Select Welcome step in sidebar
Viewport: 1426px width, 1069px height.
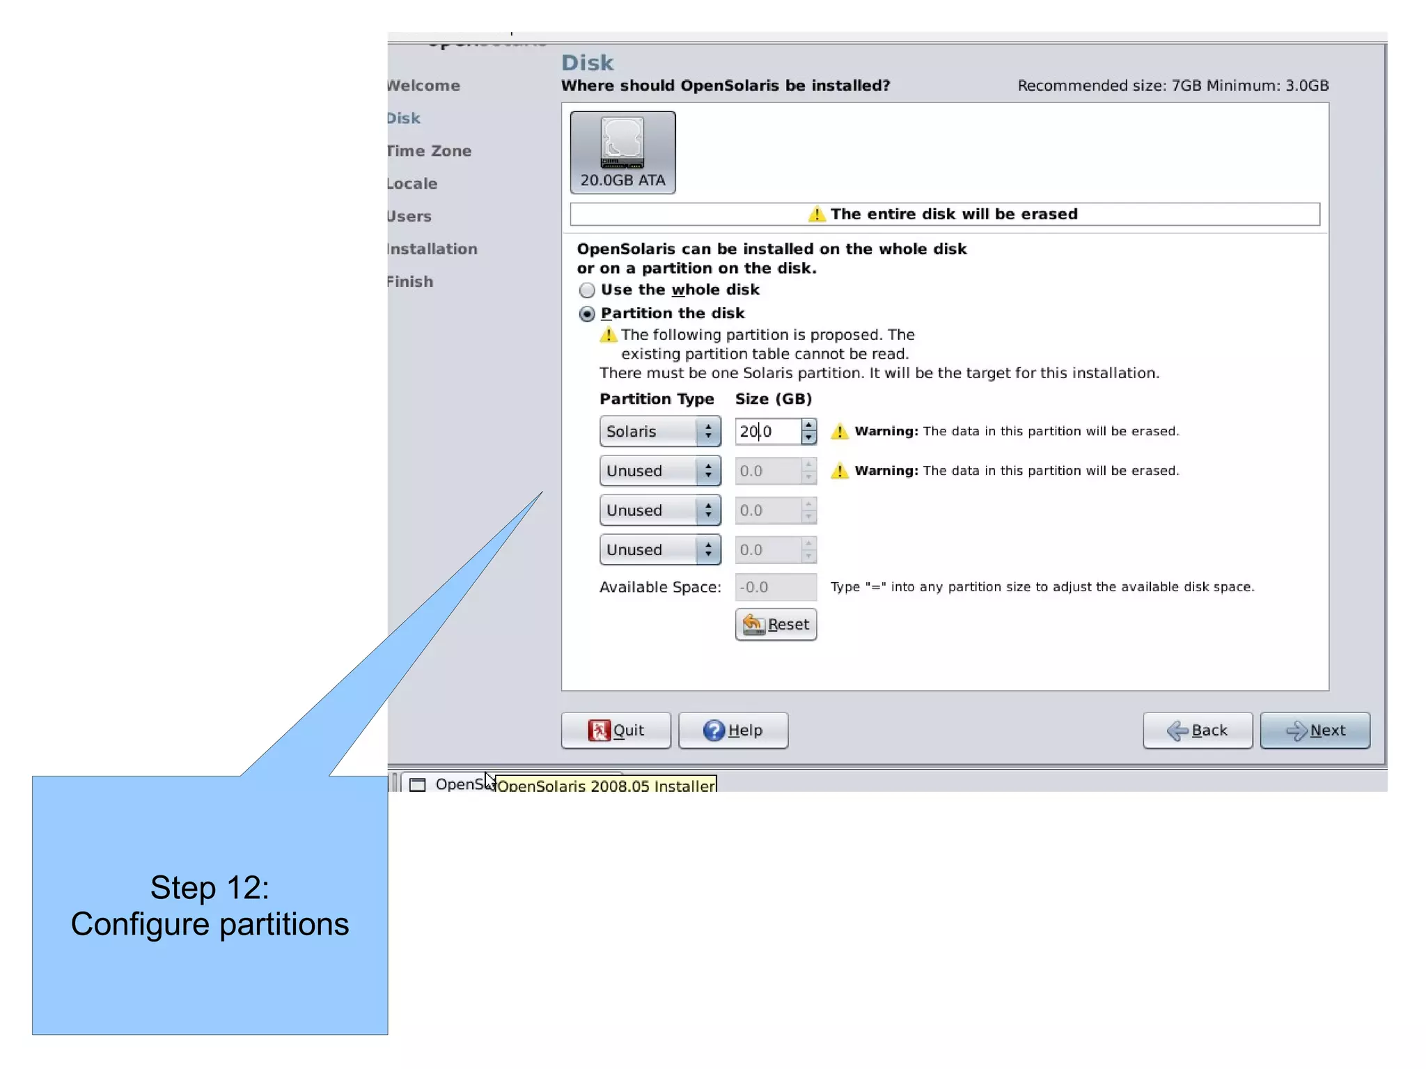[x=423, y=86]
